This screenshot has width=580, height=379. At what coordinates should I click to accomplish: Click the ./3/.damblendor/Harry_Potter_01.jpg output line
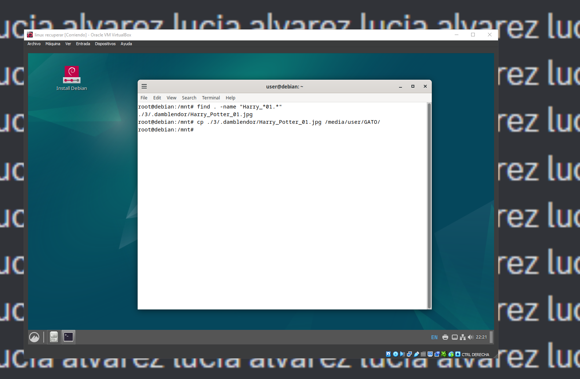pos(196,114)
